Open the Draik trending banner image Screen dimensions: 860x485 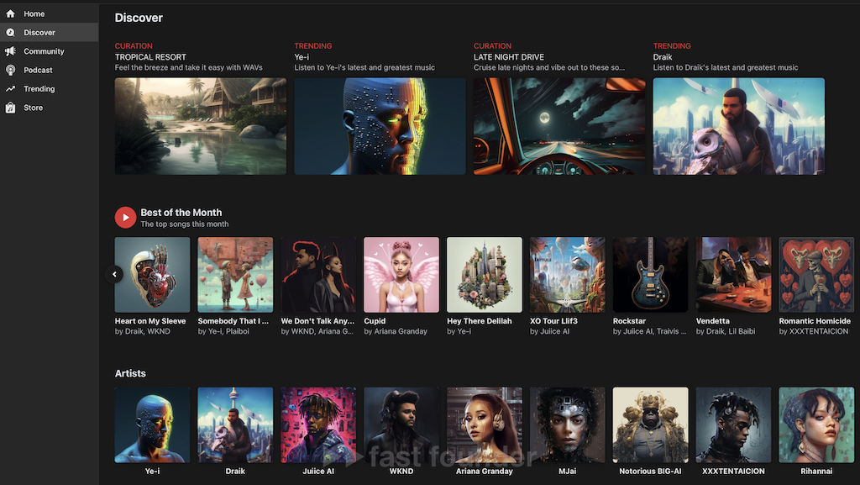point(738,126)
